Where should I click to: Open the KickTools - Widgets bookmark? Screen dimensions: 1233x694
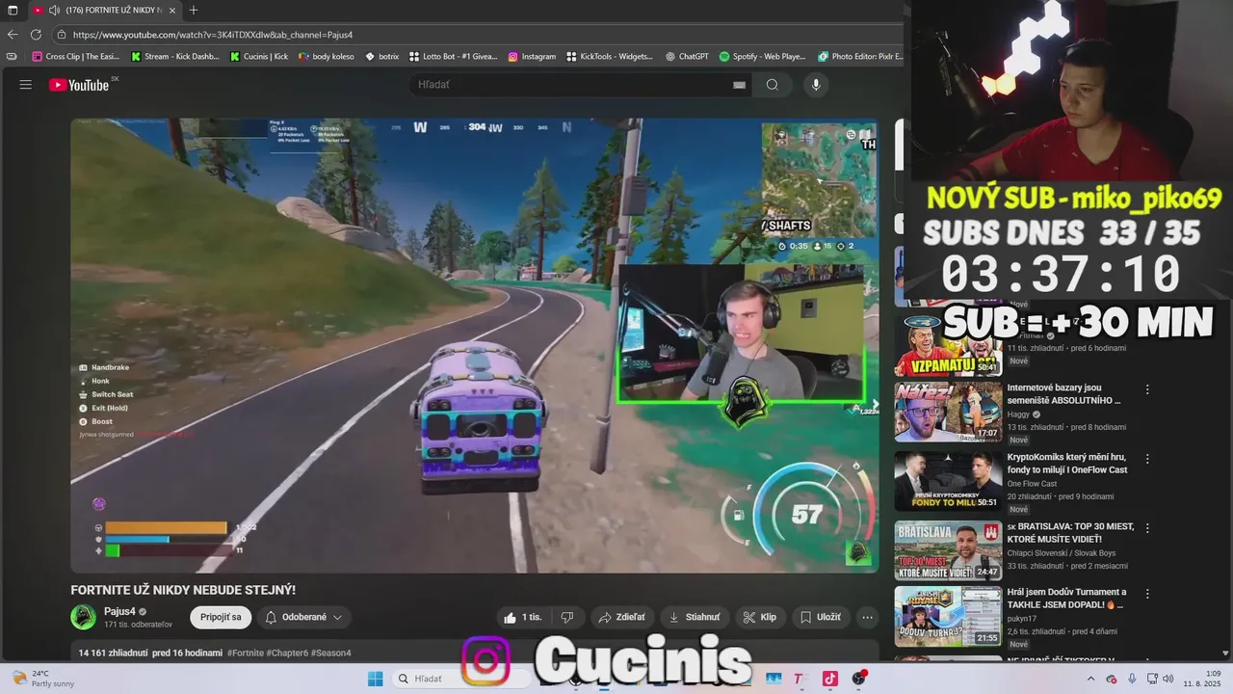[610, 56]
